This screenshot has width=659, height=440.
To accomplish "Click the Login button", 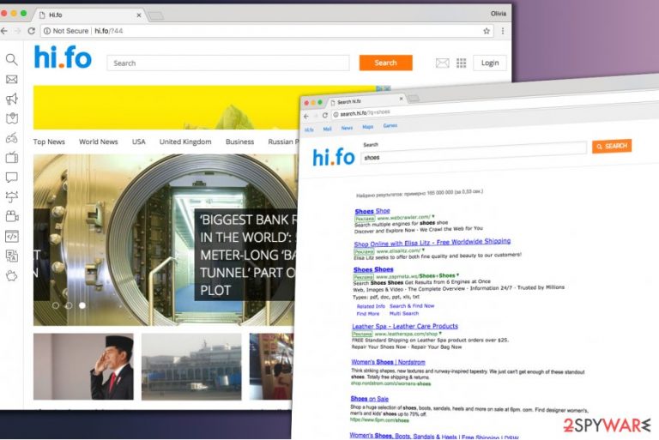I will click(490, 63).
